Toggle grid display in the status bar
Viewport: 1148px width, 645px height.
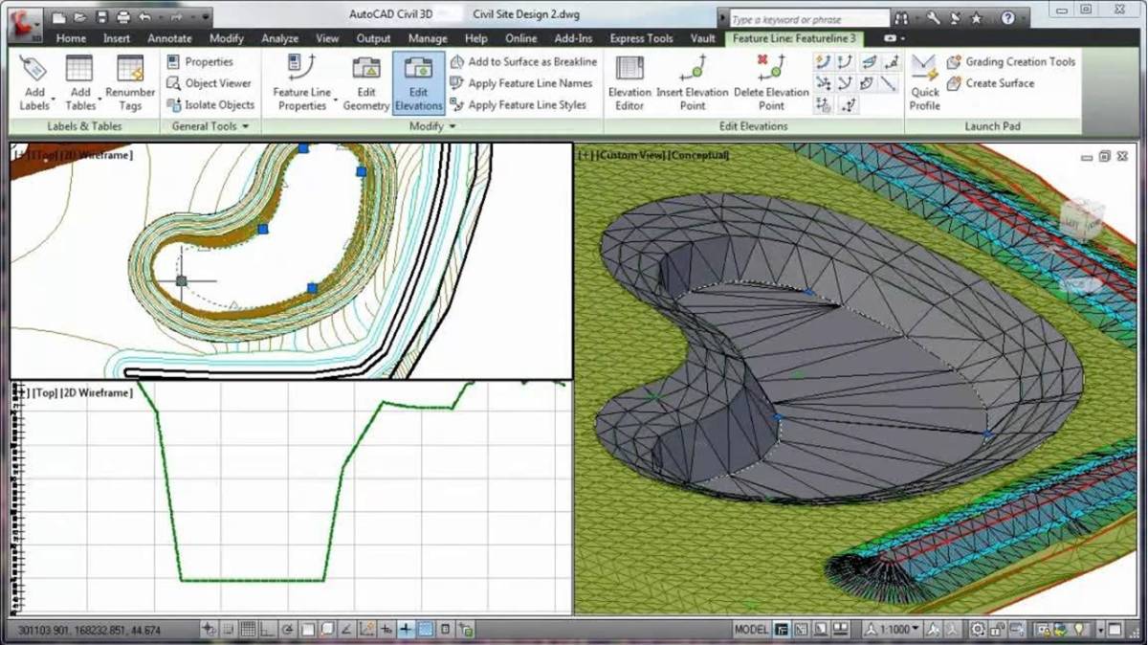[x=249, y=629]
